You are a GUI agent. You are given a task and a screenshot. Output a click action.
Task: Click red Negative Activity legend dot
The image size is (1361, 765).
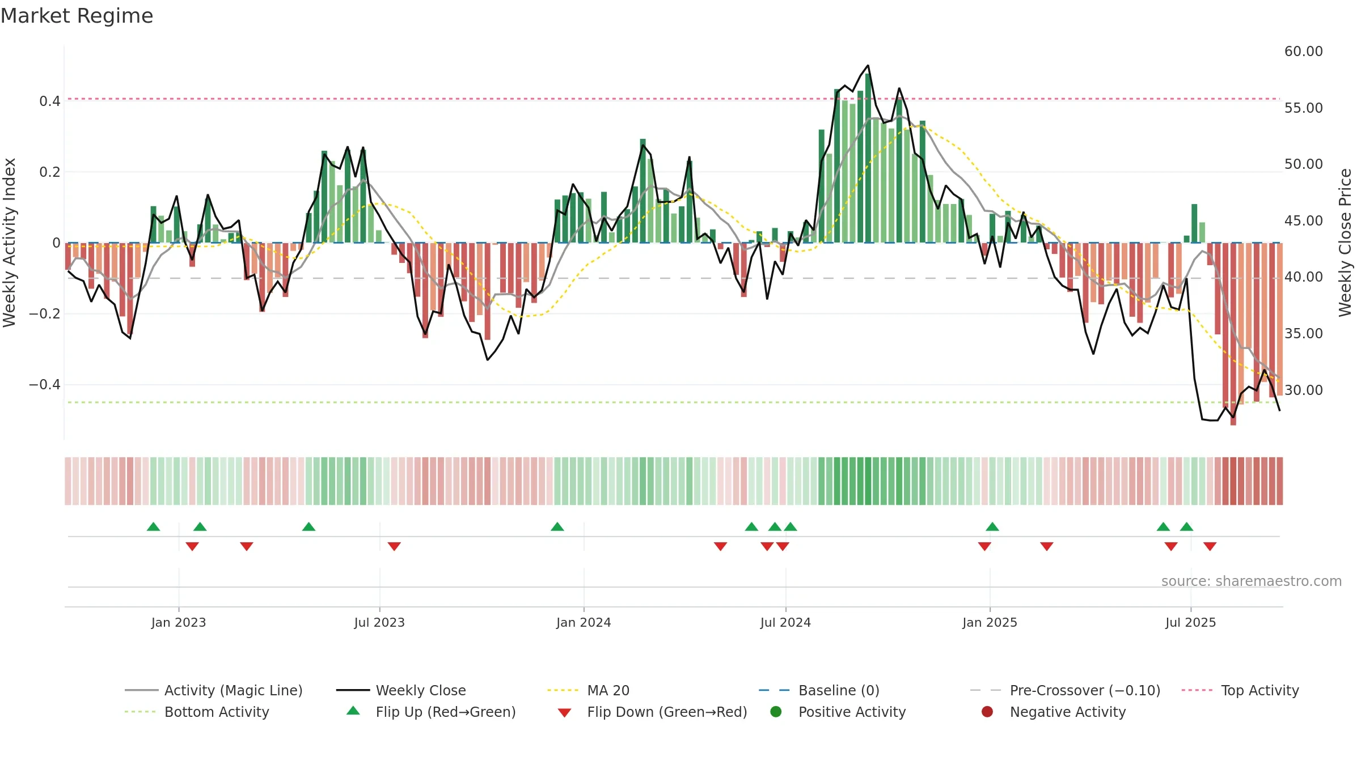pos(987,711)
